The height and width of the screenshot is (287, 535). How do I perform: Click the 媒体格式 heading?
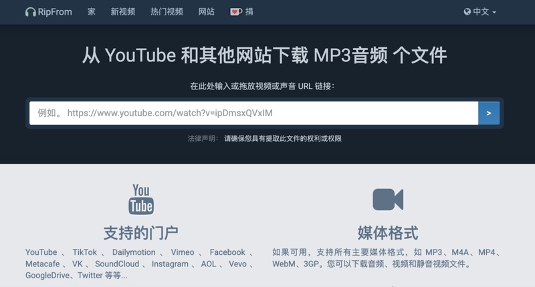(x=388, y=233)
